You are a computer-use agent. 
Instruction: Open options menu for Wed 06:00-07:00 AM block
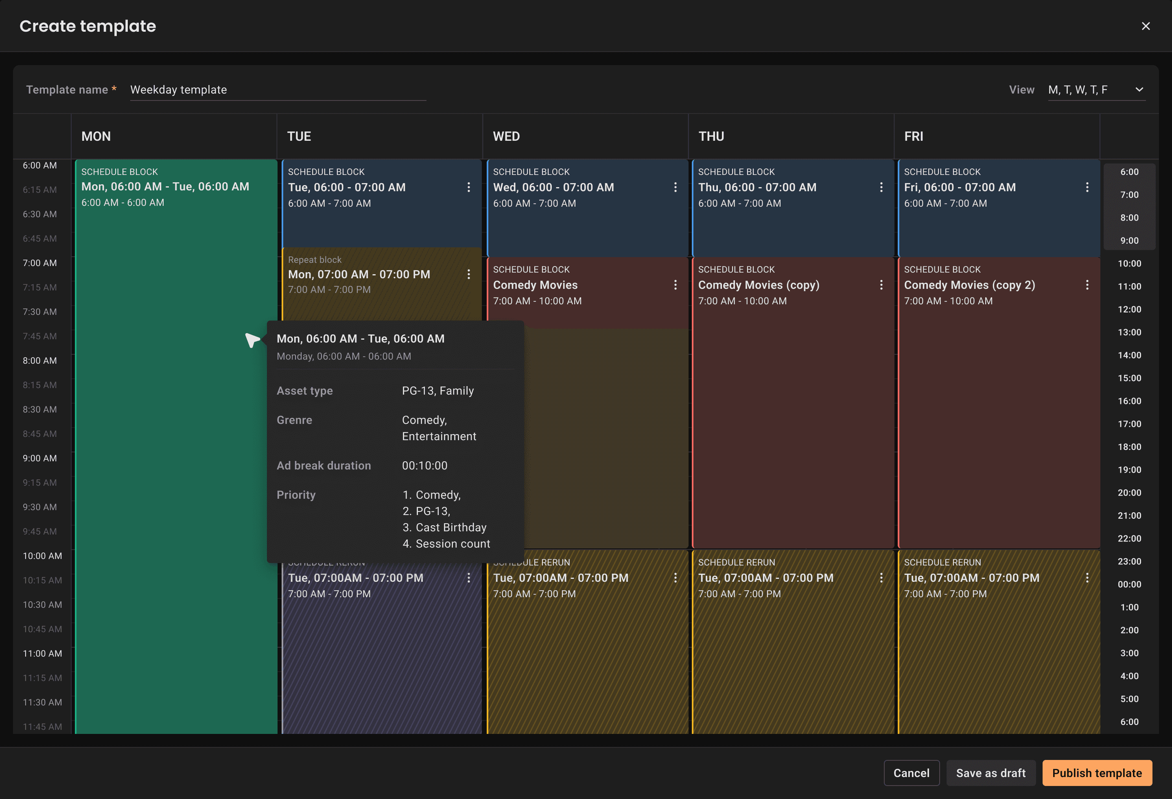675,187
